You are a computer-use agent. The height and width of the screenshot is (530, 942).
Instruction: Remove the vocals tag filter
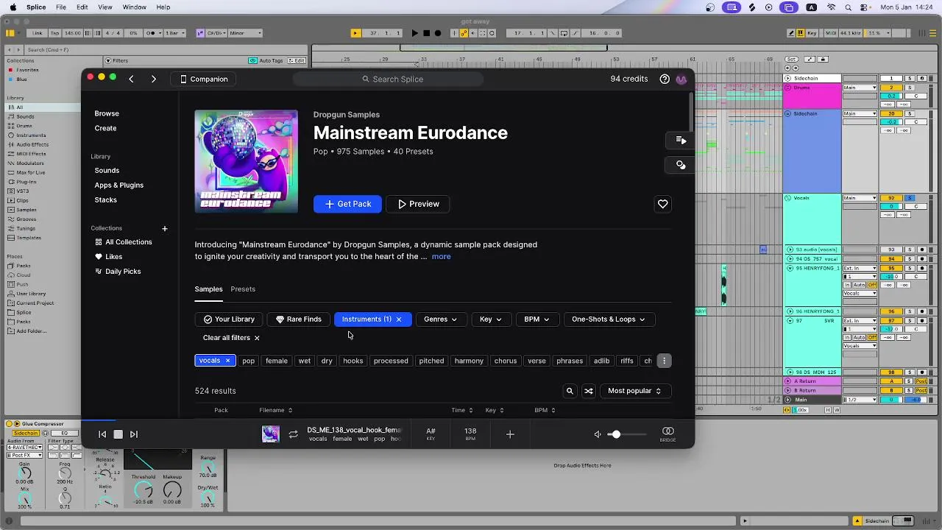pyautogui.click(x=227, y=361)
